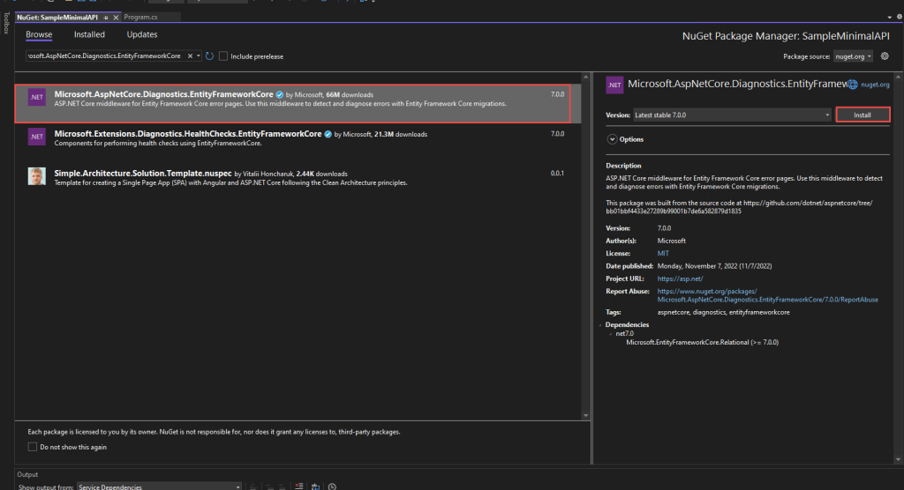
Task: Click the Install button
Action: click(x=863, y=115)
